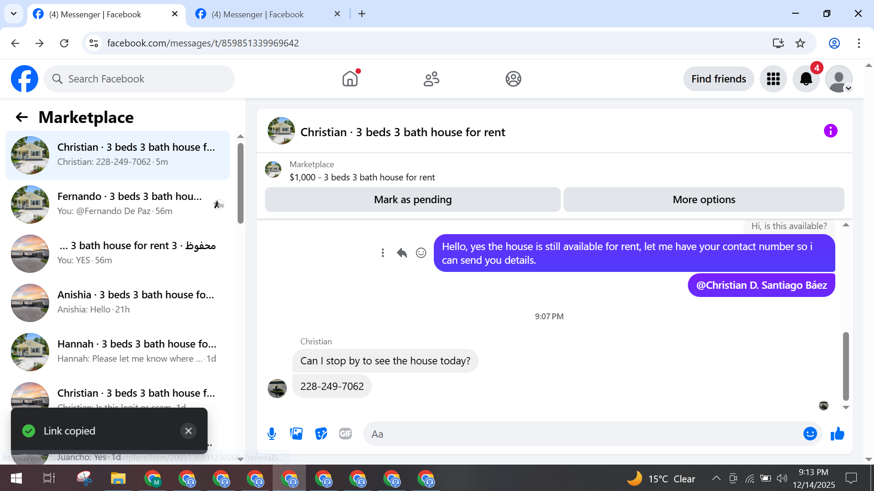Image resolution: width=874 pixels, height=491 pixels.
Task: Click the Find friends button
Action: coord(718,79)
